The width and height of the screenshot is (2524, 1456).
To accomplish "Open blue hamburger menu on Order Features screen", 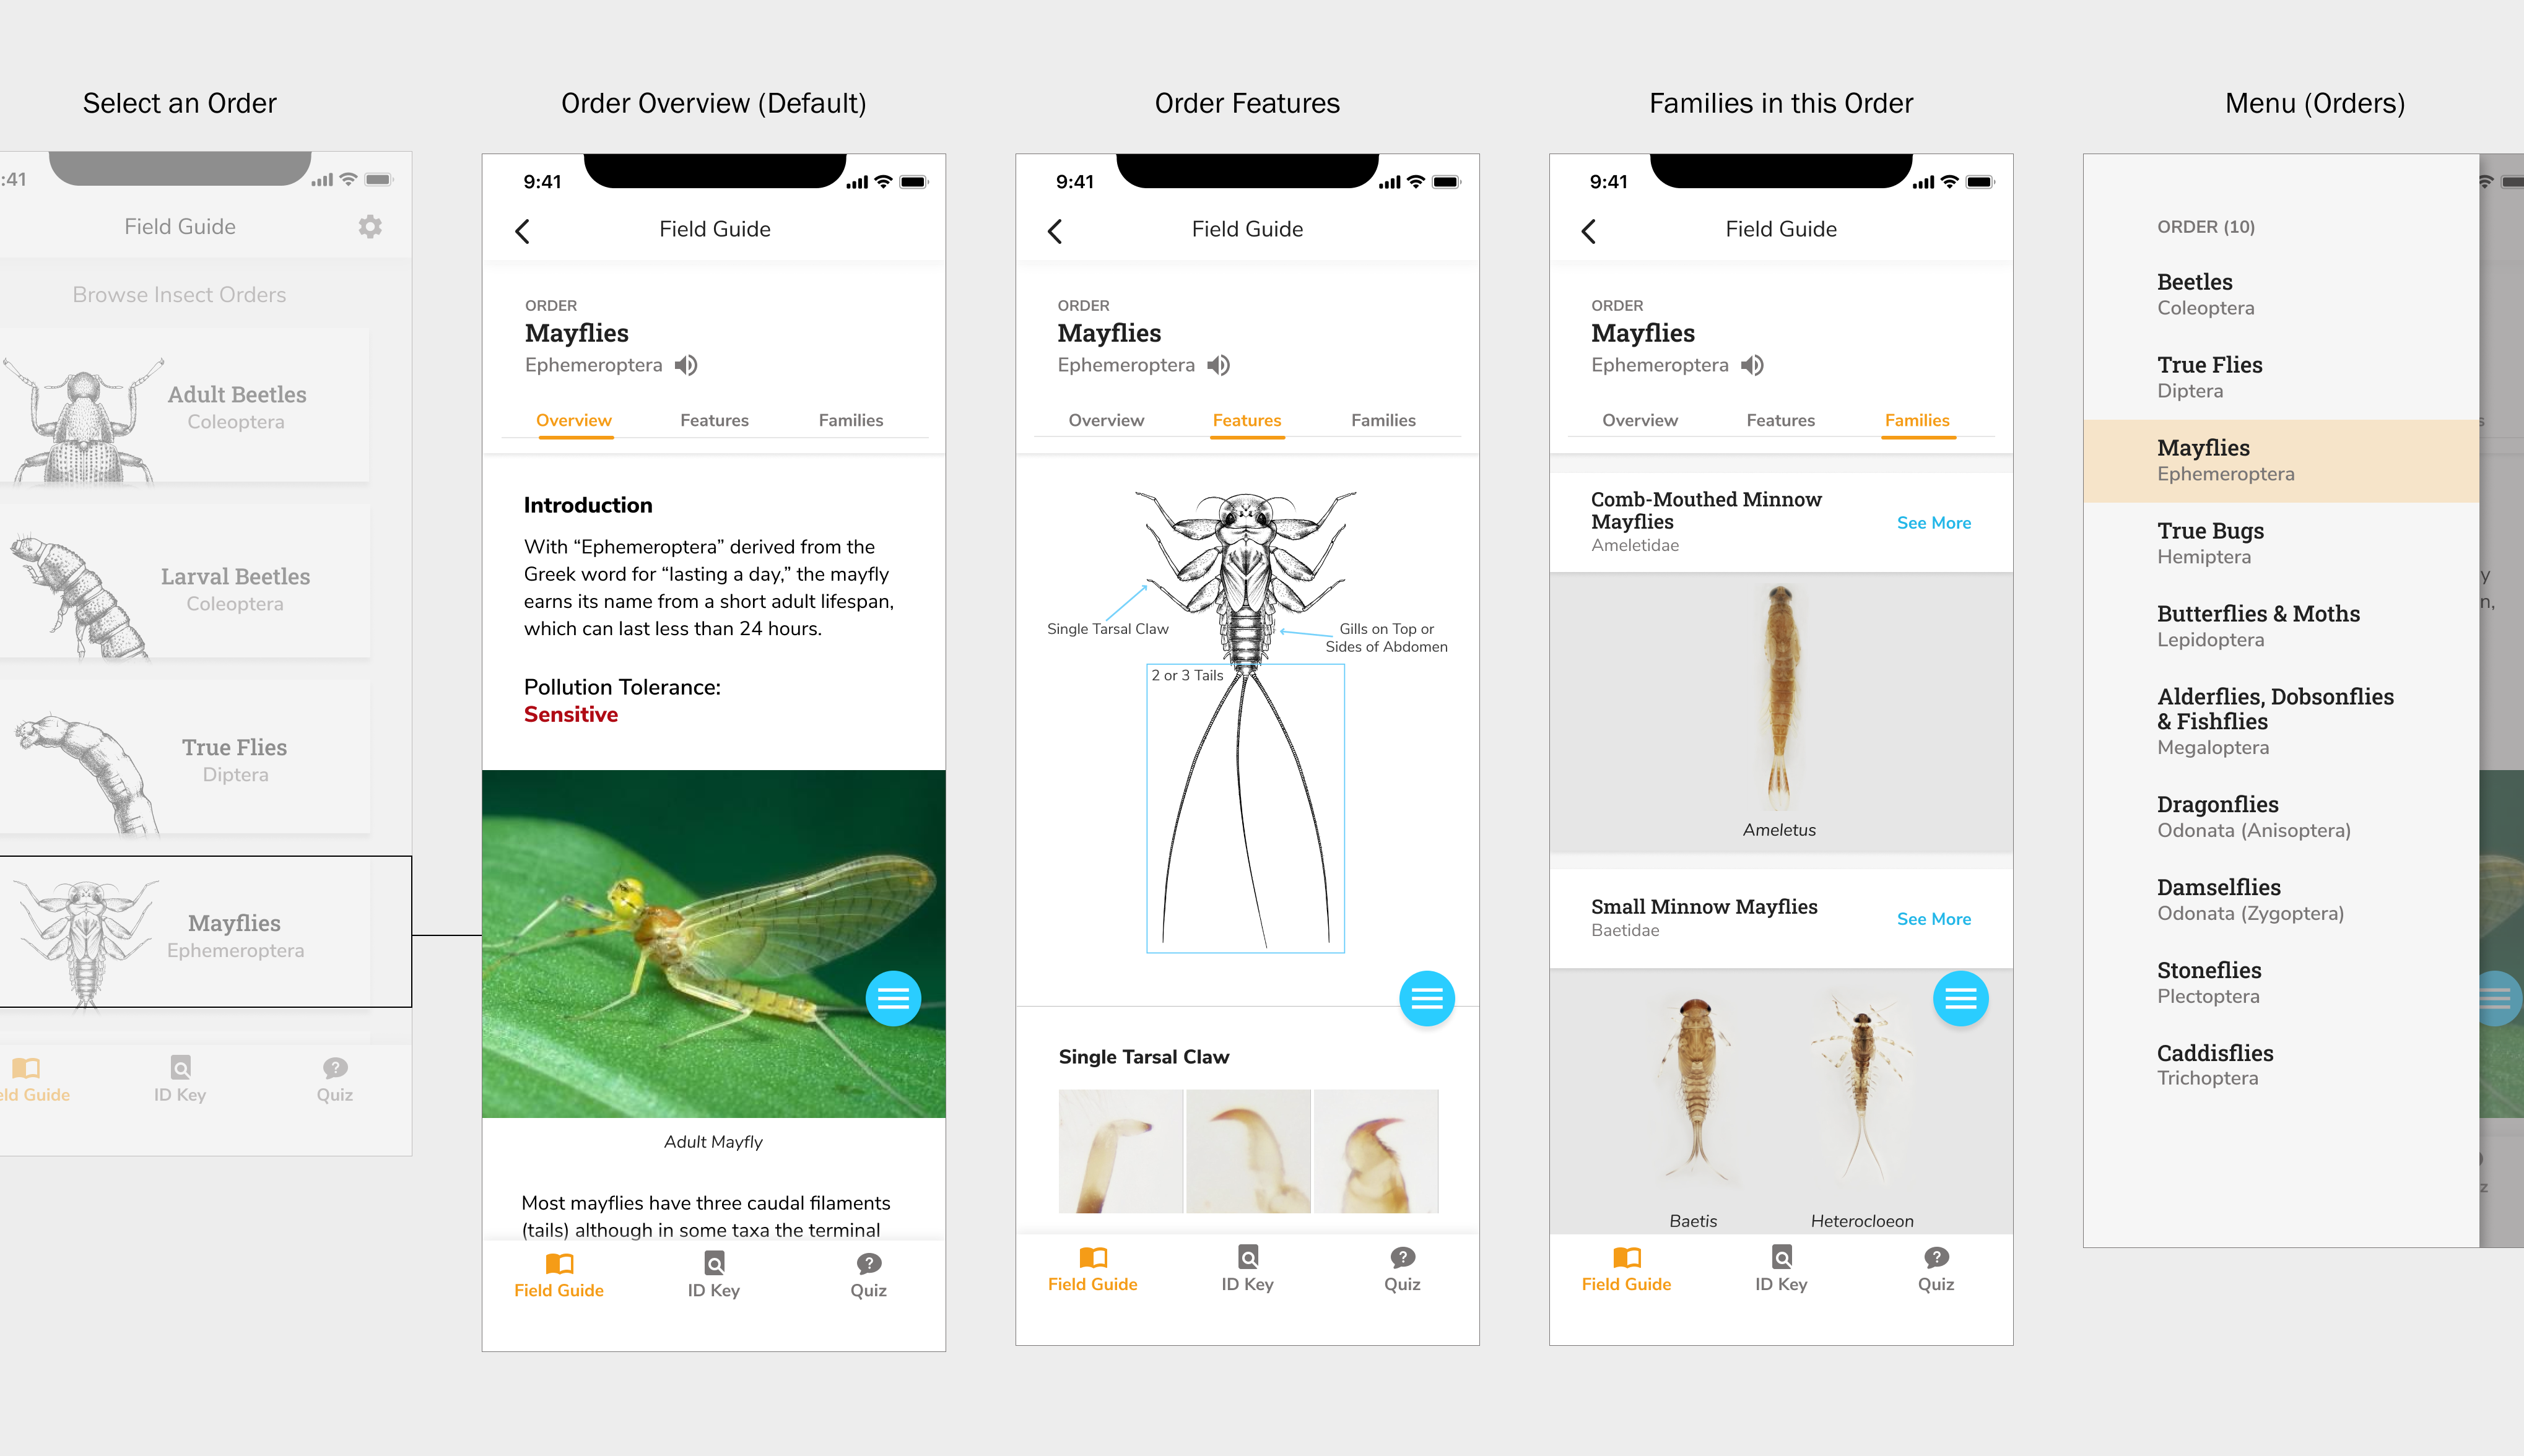I will 1427,997.
